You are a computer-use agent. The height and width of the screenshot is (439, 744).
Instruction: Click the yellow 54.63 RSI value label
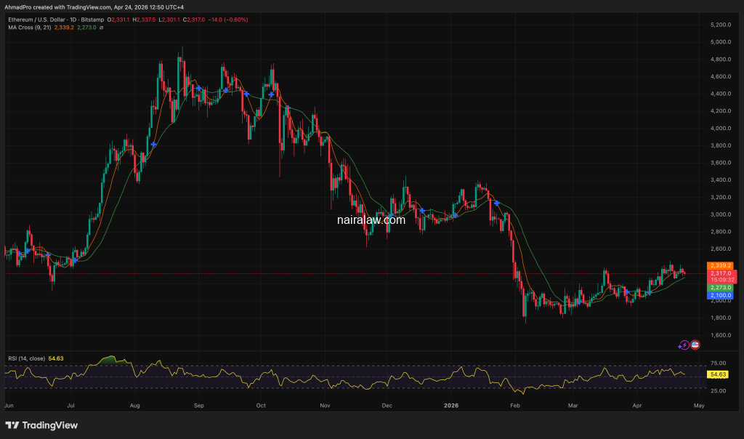[718, 374]
